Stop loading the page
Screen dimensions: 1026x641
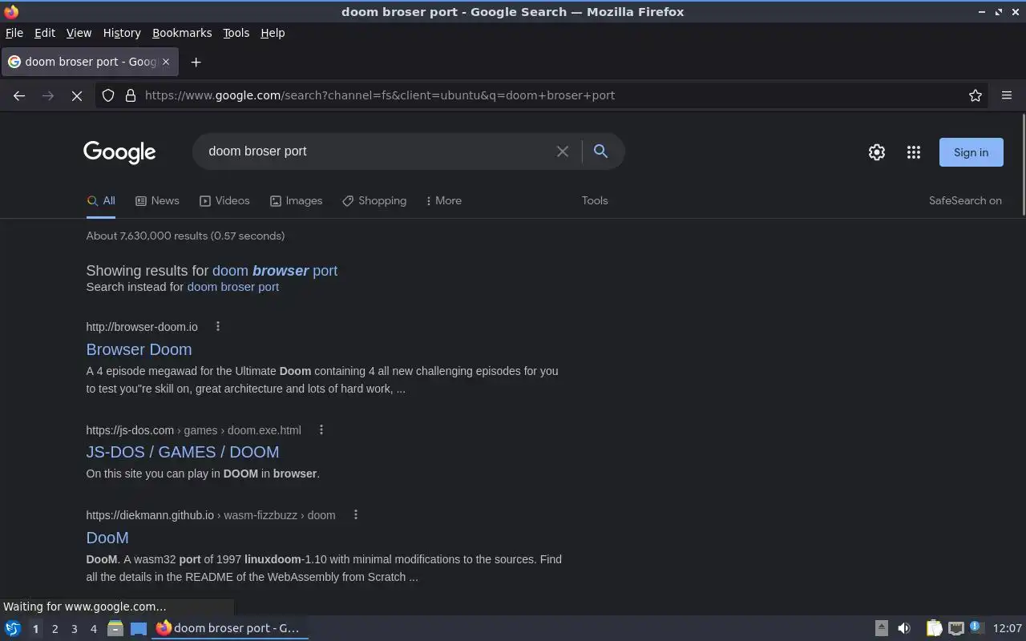(77, 95)
